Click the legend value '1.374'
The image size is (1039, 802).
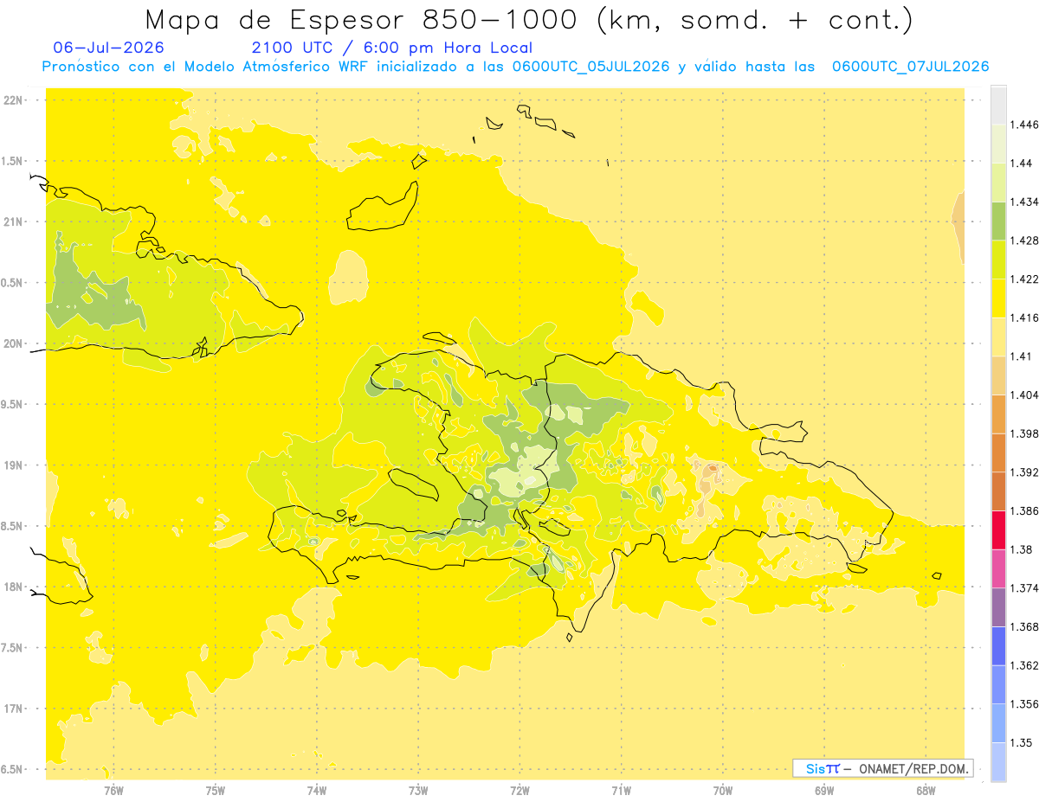1024,588
